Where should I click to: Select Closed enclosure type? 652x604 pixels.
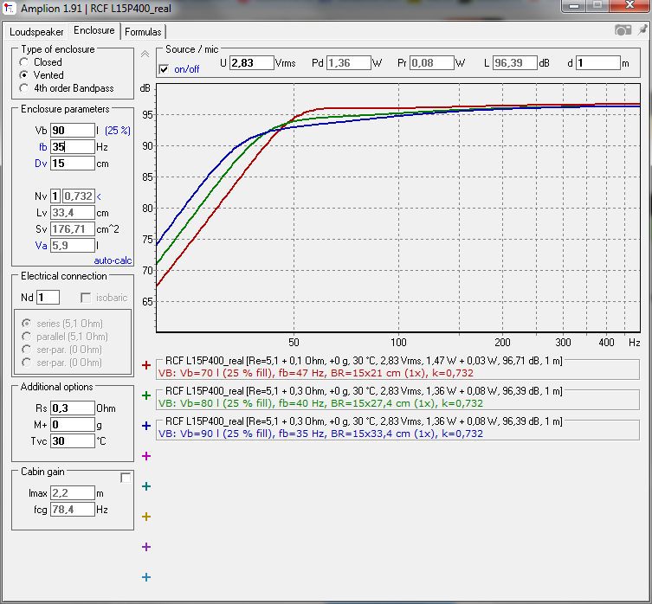tap(23, 62)
